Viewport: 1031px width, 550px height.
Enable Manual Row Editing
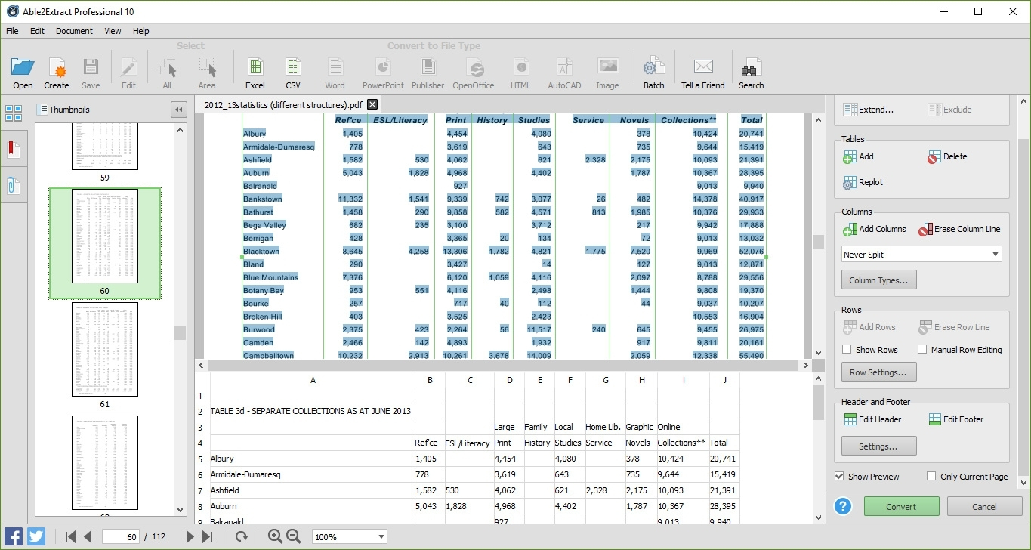pyautogui.click(x=922, y=349)
